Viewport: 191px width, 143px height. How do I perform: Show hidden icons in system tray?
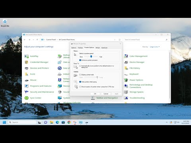point(167,122)
